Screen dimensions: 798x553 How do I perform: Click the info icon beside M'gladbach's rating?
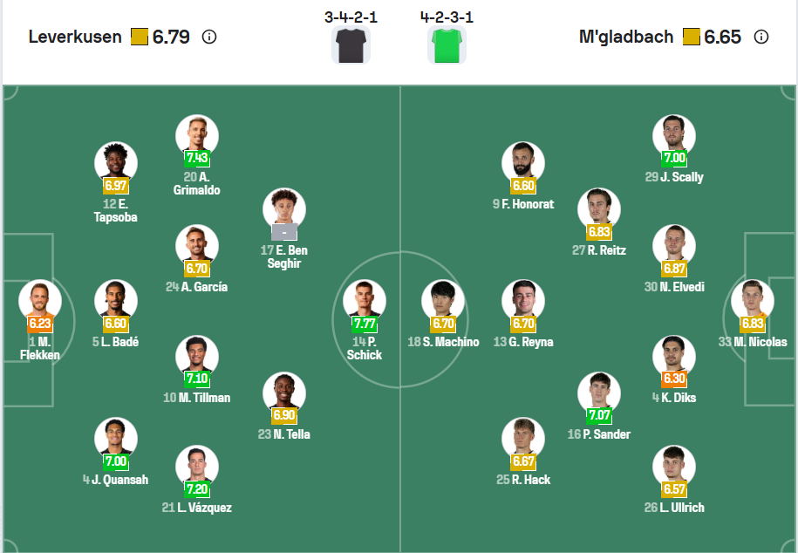[760, 37]
